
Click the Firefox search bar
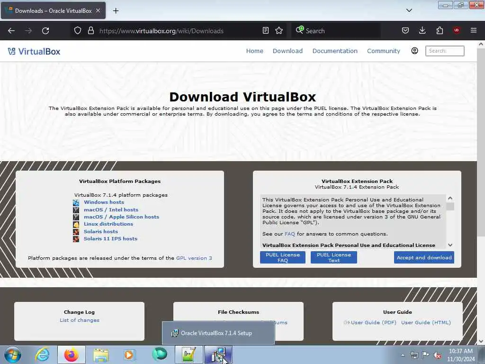click(x=336, y=31)
